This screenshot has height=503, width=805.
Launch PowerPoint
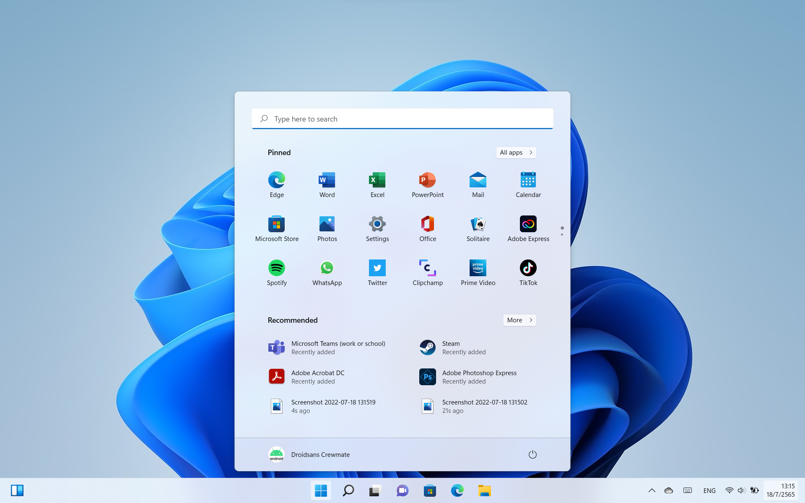(428, 184)
